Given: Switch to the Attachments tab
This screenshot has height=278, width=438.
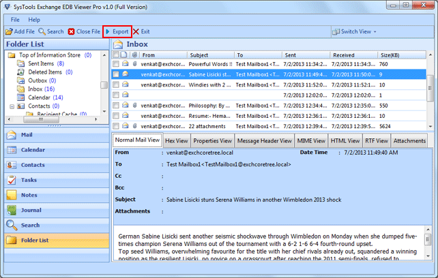Looking at the screenshot, I should [x=409, y=141].
